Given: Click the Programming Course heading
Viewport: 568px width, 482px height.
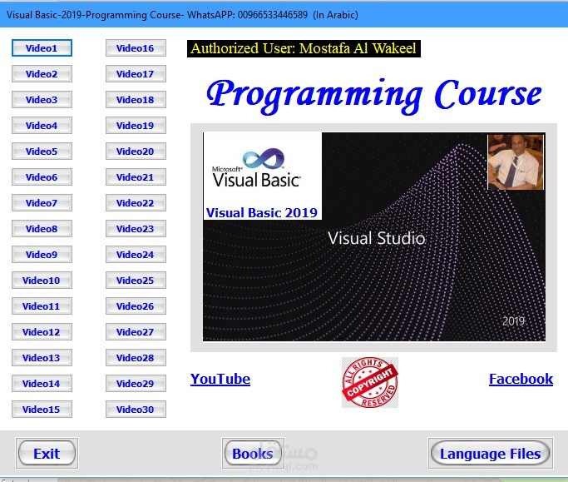Looking at the screenshot, I should pos(374,95).
